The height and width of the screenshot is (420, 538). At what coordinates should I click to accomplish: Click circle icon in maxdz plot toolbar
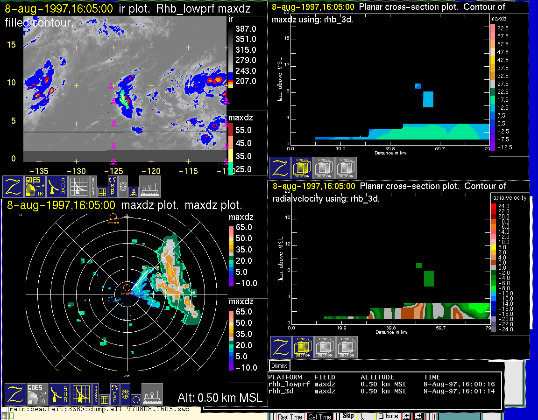135,399
